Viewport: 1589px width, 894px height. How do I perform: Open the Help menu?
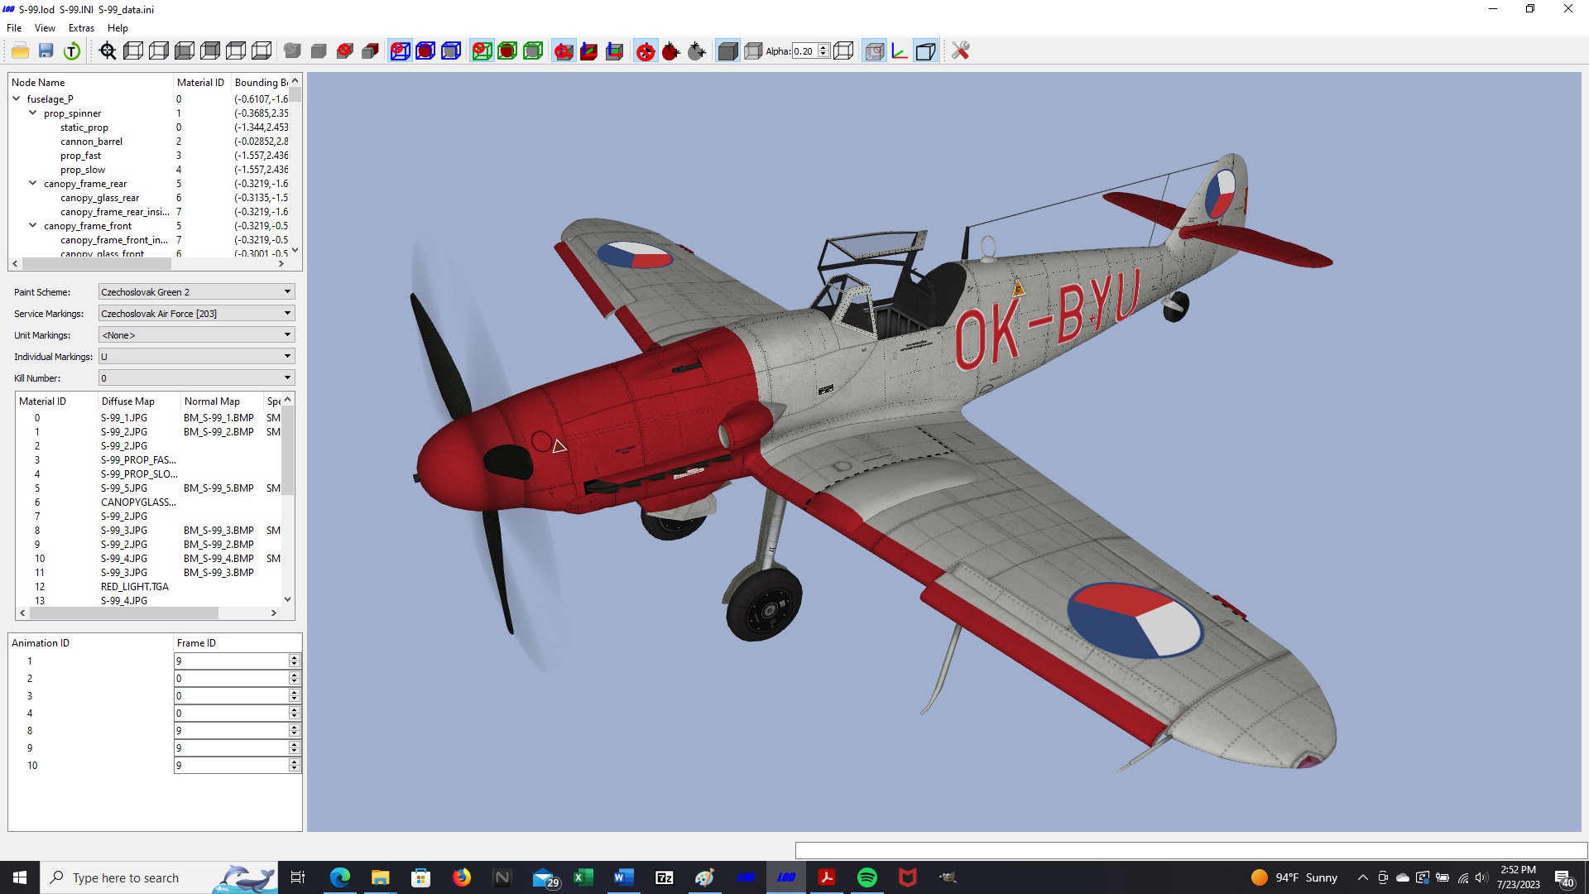coord(118,27)
